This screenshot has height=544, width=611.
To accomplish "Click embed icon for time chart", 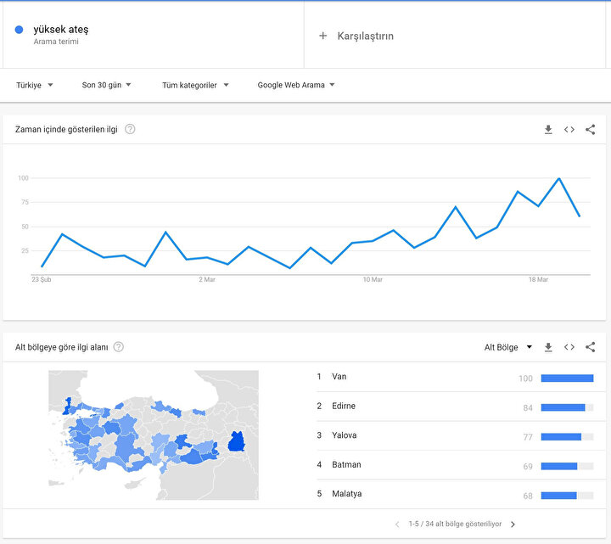I will pos(569,130).
